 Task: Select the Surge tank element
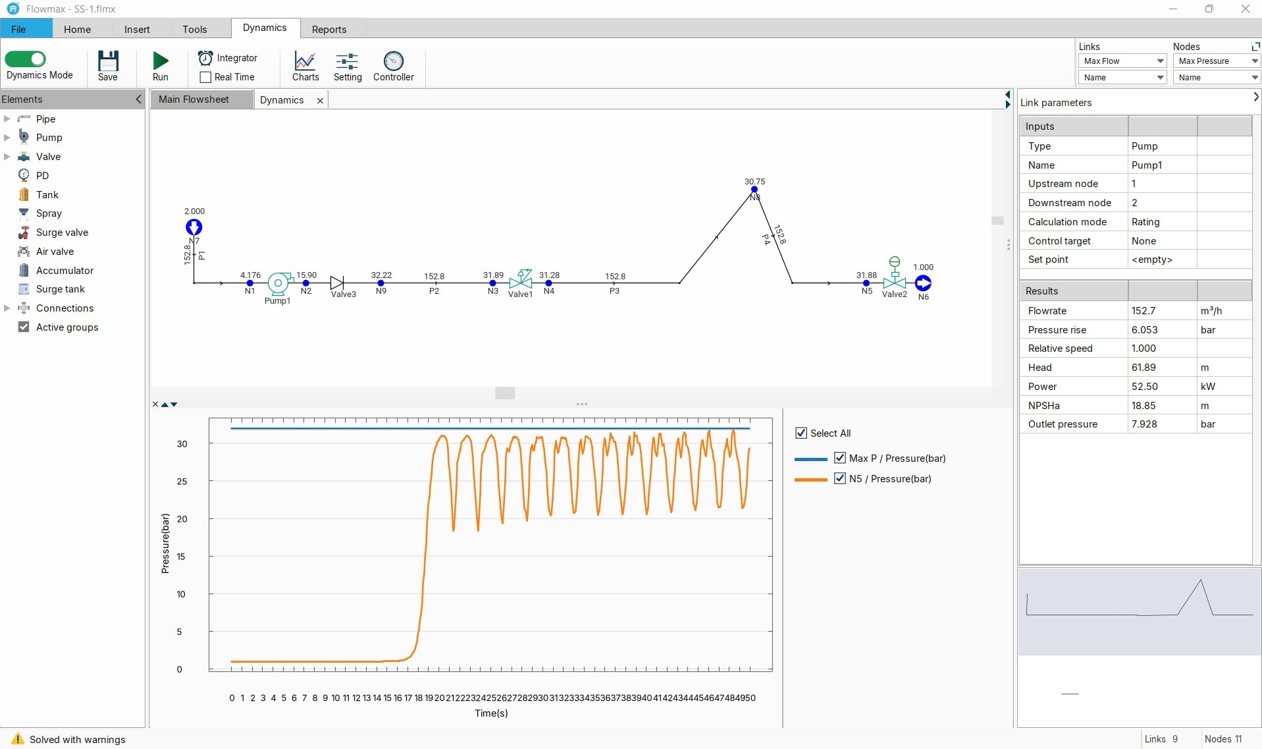coord(24,289)
